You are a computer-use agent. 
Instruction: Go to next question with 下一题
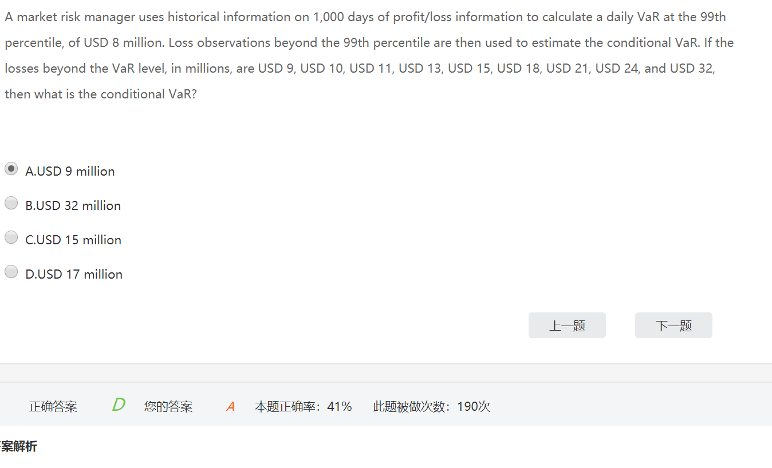coord(673,326)
